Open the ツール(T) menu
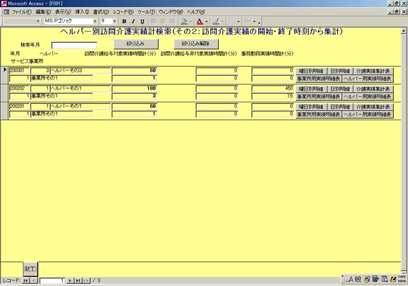This screenshot has height=286, width=408. (x=146, y=12)
